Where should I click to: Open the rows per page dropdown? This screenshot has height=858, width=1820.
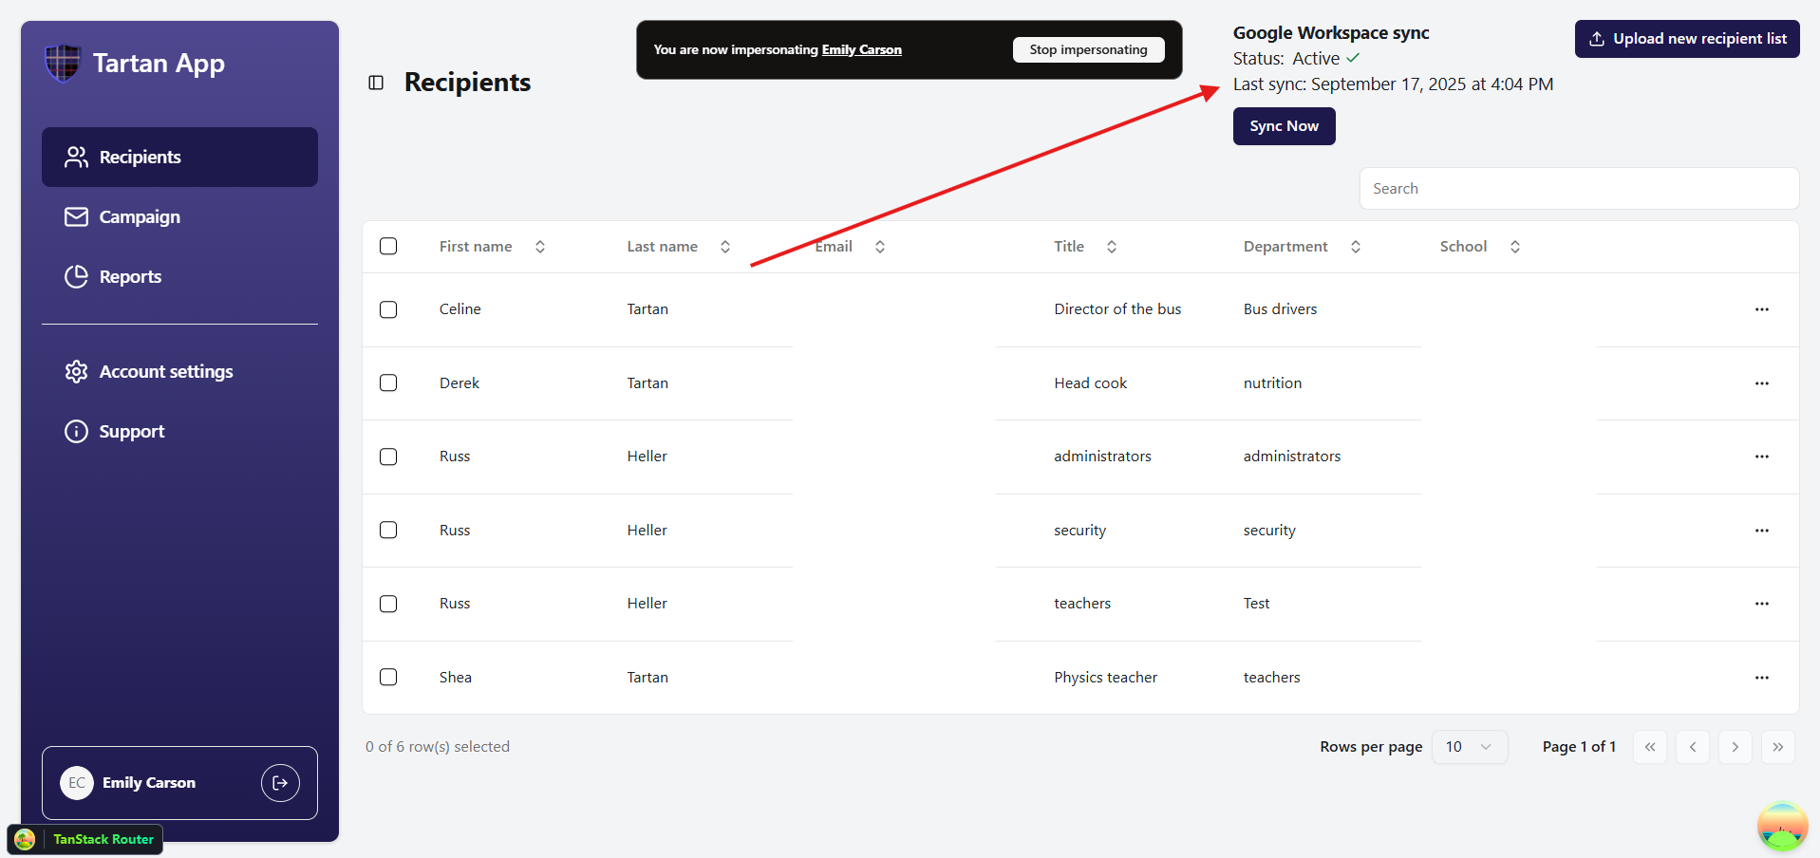click(1469, 747)
